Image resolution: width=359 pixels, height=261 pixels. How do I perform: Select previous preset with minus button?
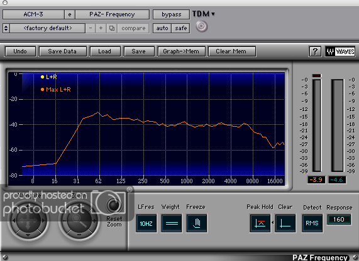pyautogui.click(x=91, y=28)
